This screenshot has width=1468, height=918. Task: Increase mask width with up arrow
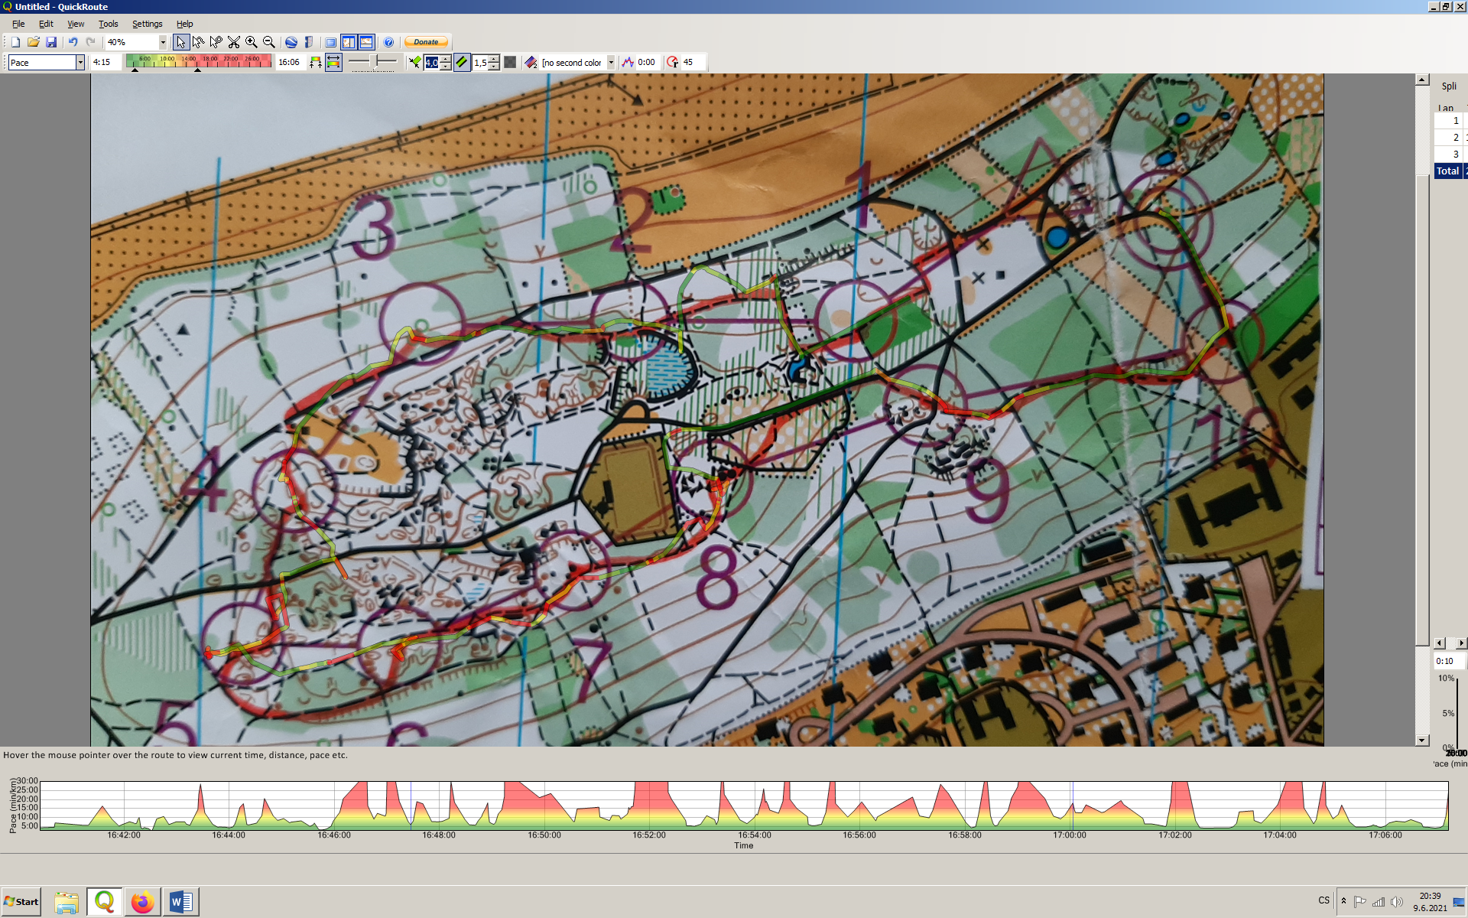click(x=494, y=59)
